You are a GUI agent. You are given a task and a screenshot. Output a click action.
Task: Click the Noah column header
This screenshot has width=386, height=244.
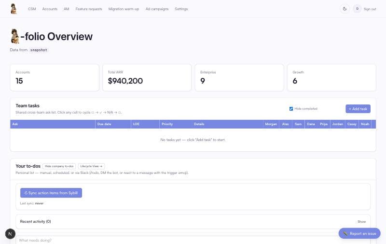pyautogui.click(x=365, y=124)
